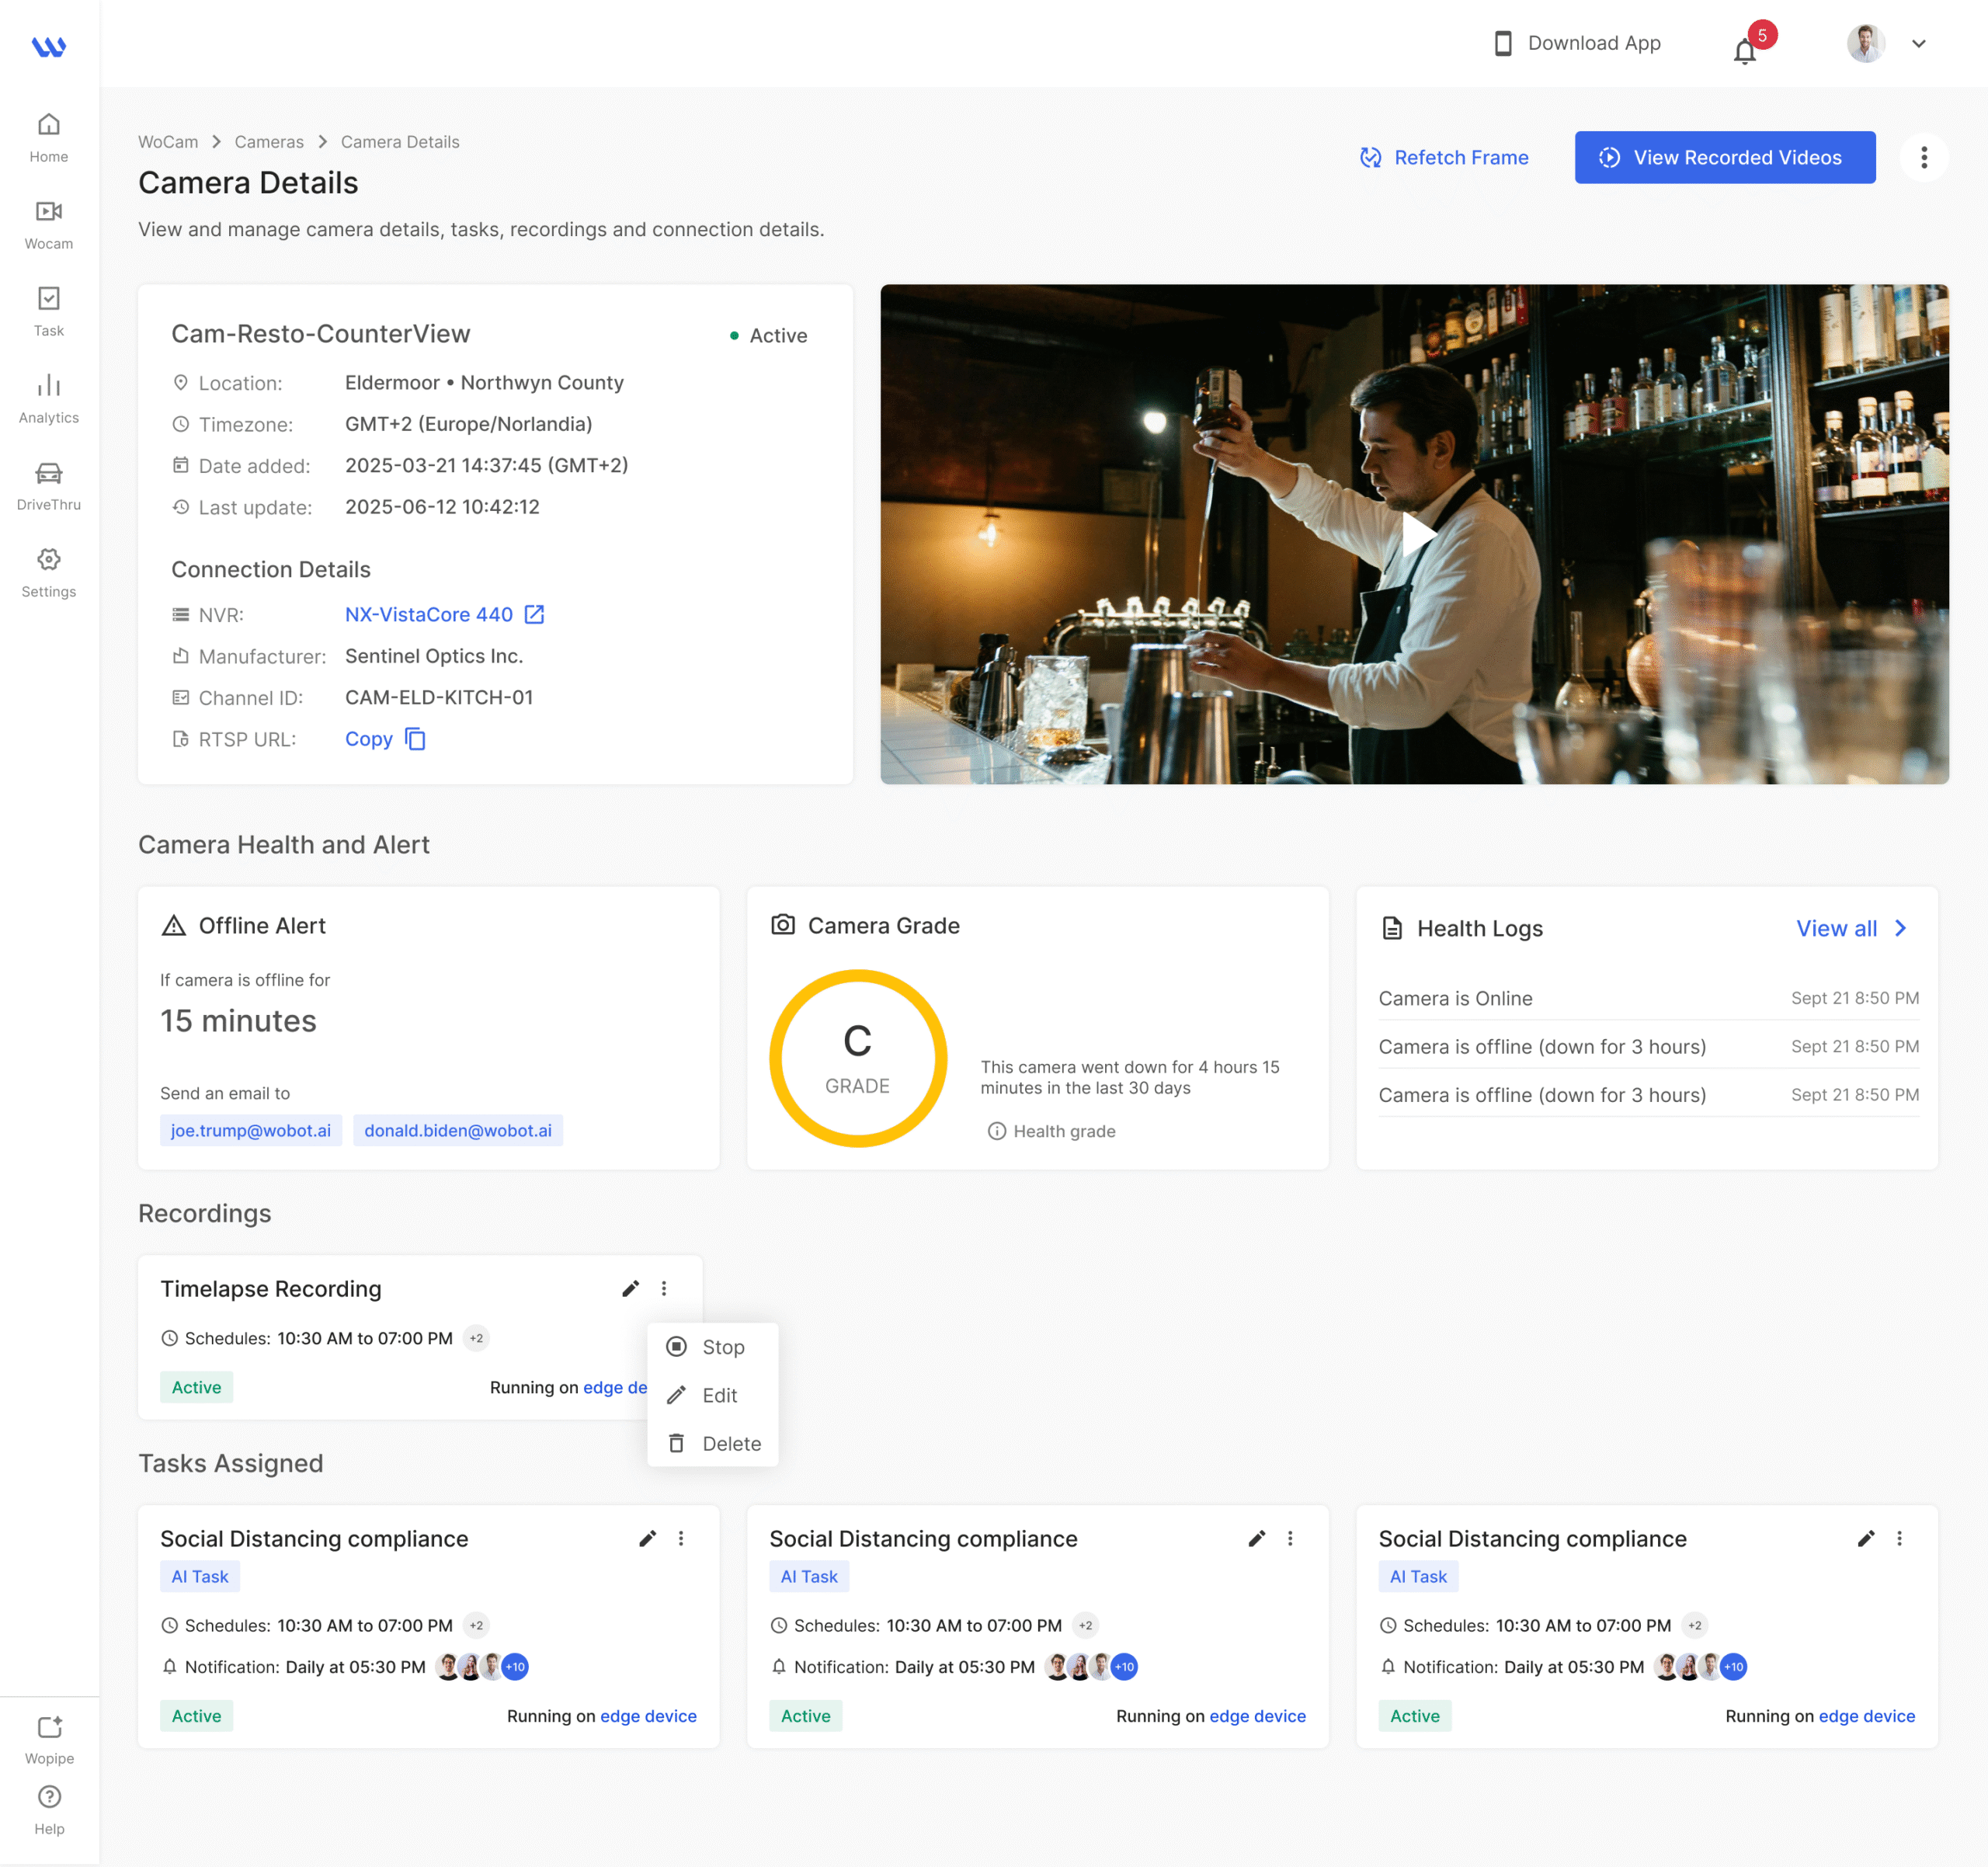Click the Health grade info icon

(997, 1131)
